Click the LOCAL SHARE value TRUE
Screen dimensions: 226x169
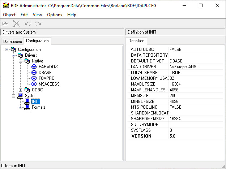[175, 73]
